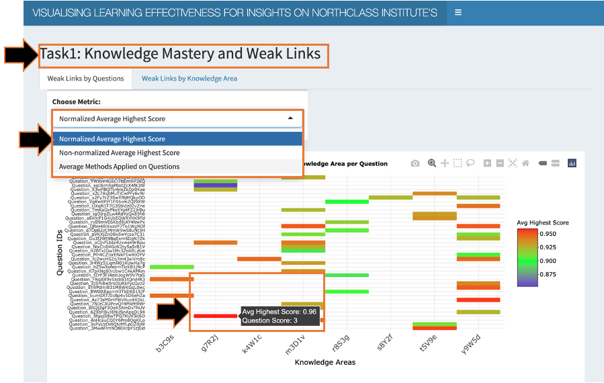Click the camera download plot icon
The width and height of the screenshot is (604, 383).
(x=415, y=163)
